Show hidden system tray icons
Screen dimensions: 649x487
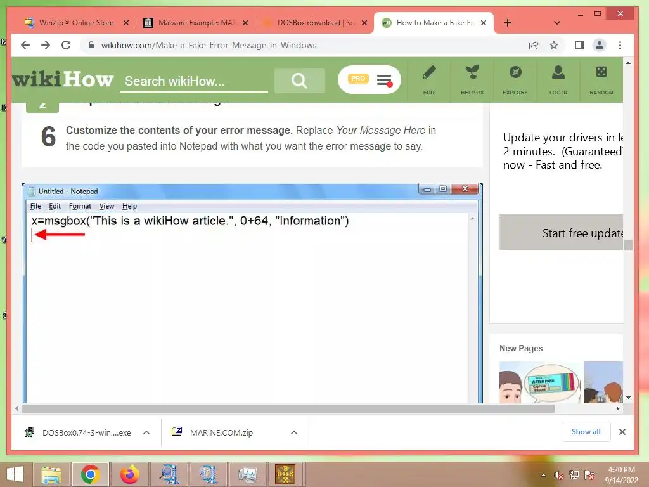point(543,475)
